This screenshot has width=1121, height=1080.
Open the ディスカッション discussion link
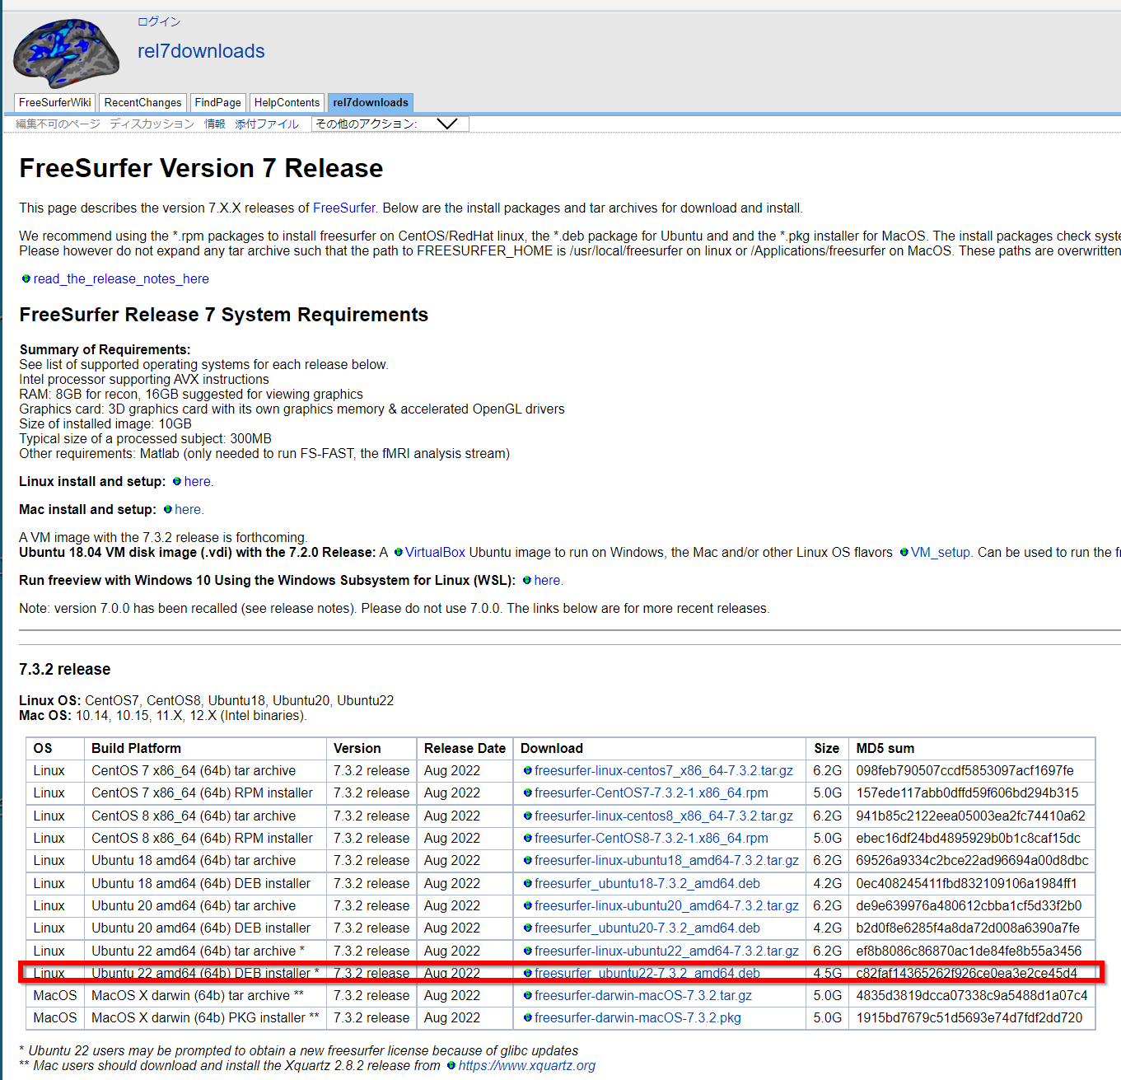152,124
